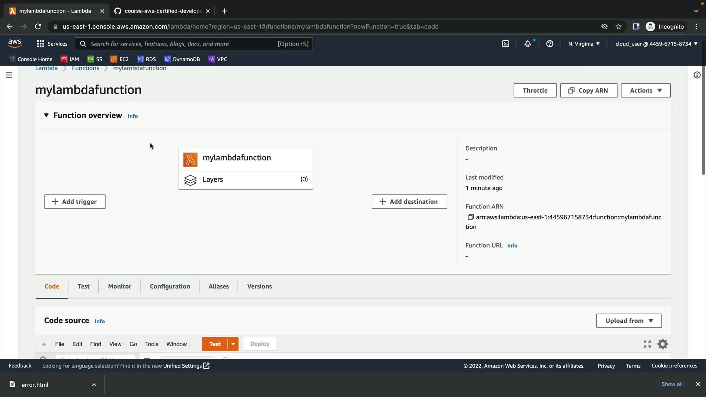
Task: Open the Test button dropdown arrow
Action: coord(233,344)
